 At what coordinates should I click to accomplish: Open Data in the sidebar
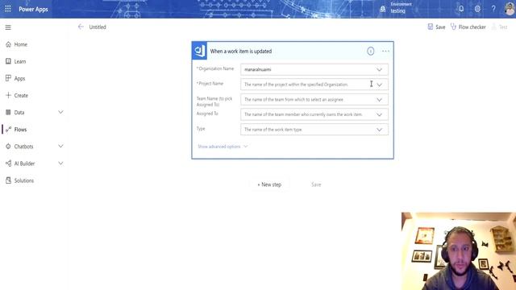19,113
